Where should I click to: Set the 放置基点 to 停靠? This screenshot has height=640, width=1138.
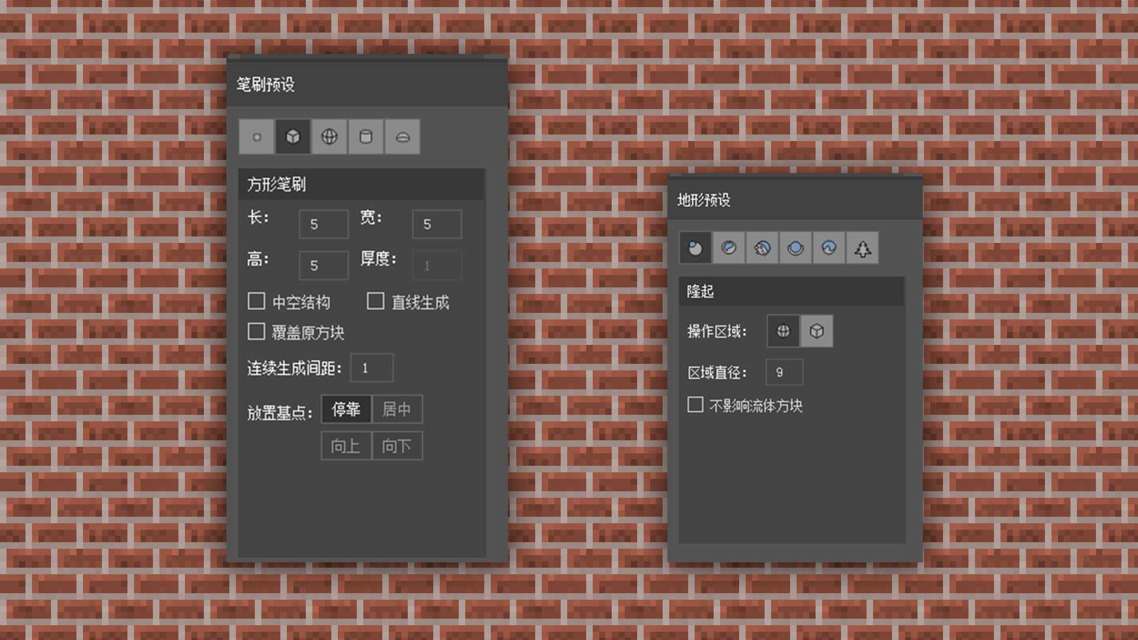click(346, 409)
